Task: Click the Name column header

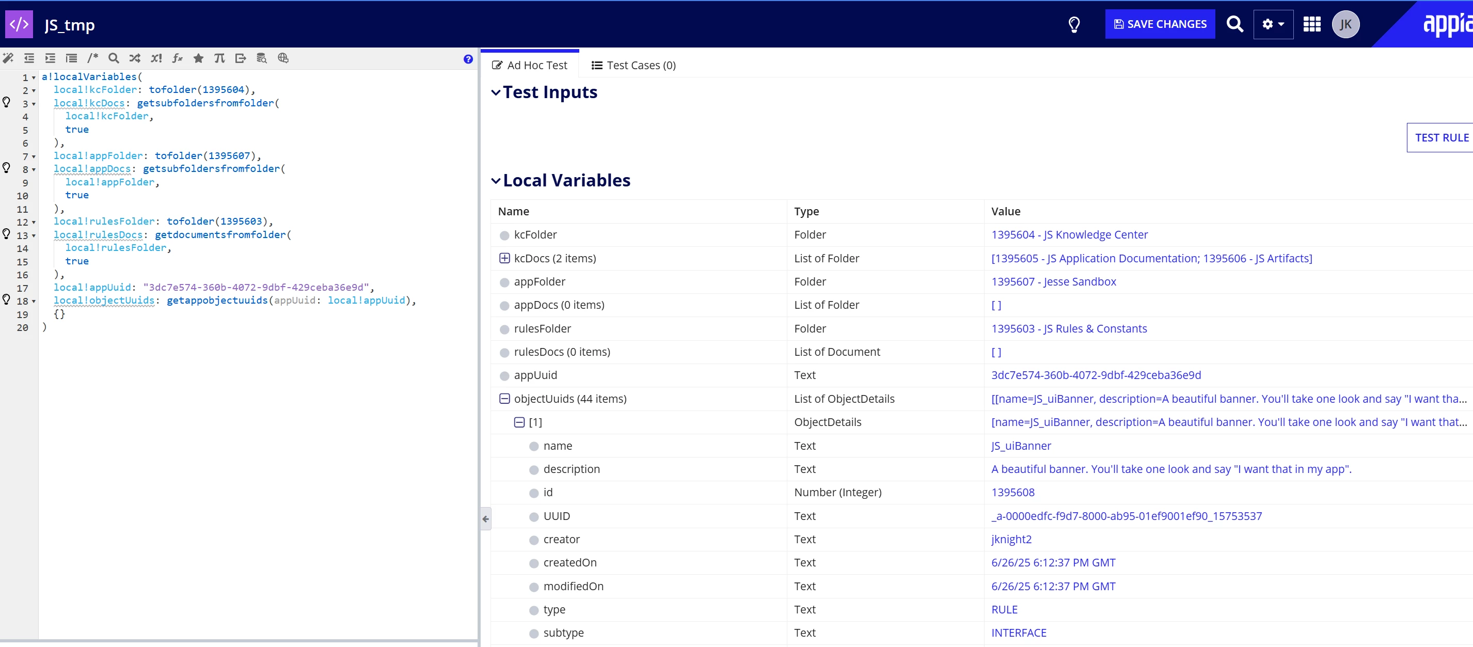Action: (513, 211)
